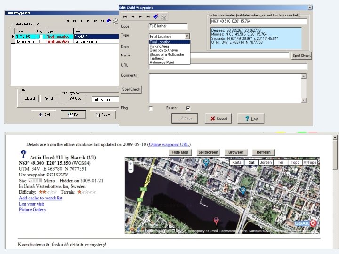The width and height of the screenshot is (339, 254).
Task: Click Edit in Child Waypoints window
Action: [73, 115]
